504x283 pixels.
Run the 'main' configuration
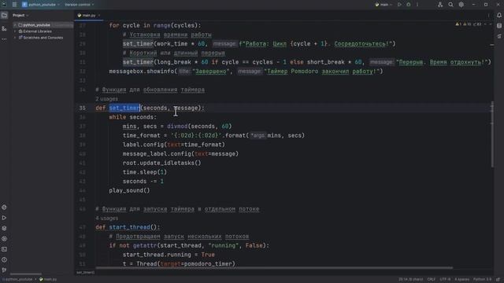tap(399, 5)
